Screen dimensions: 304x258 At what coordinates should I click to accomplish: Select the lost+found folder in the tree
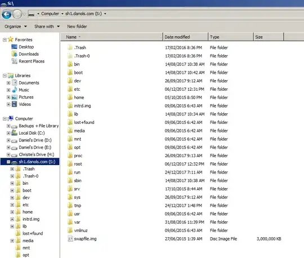(x=33, y=233)
